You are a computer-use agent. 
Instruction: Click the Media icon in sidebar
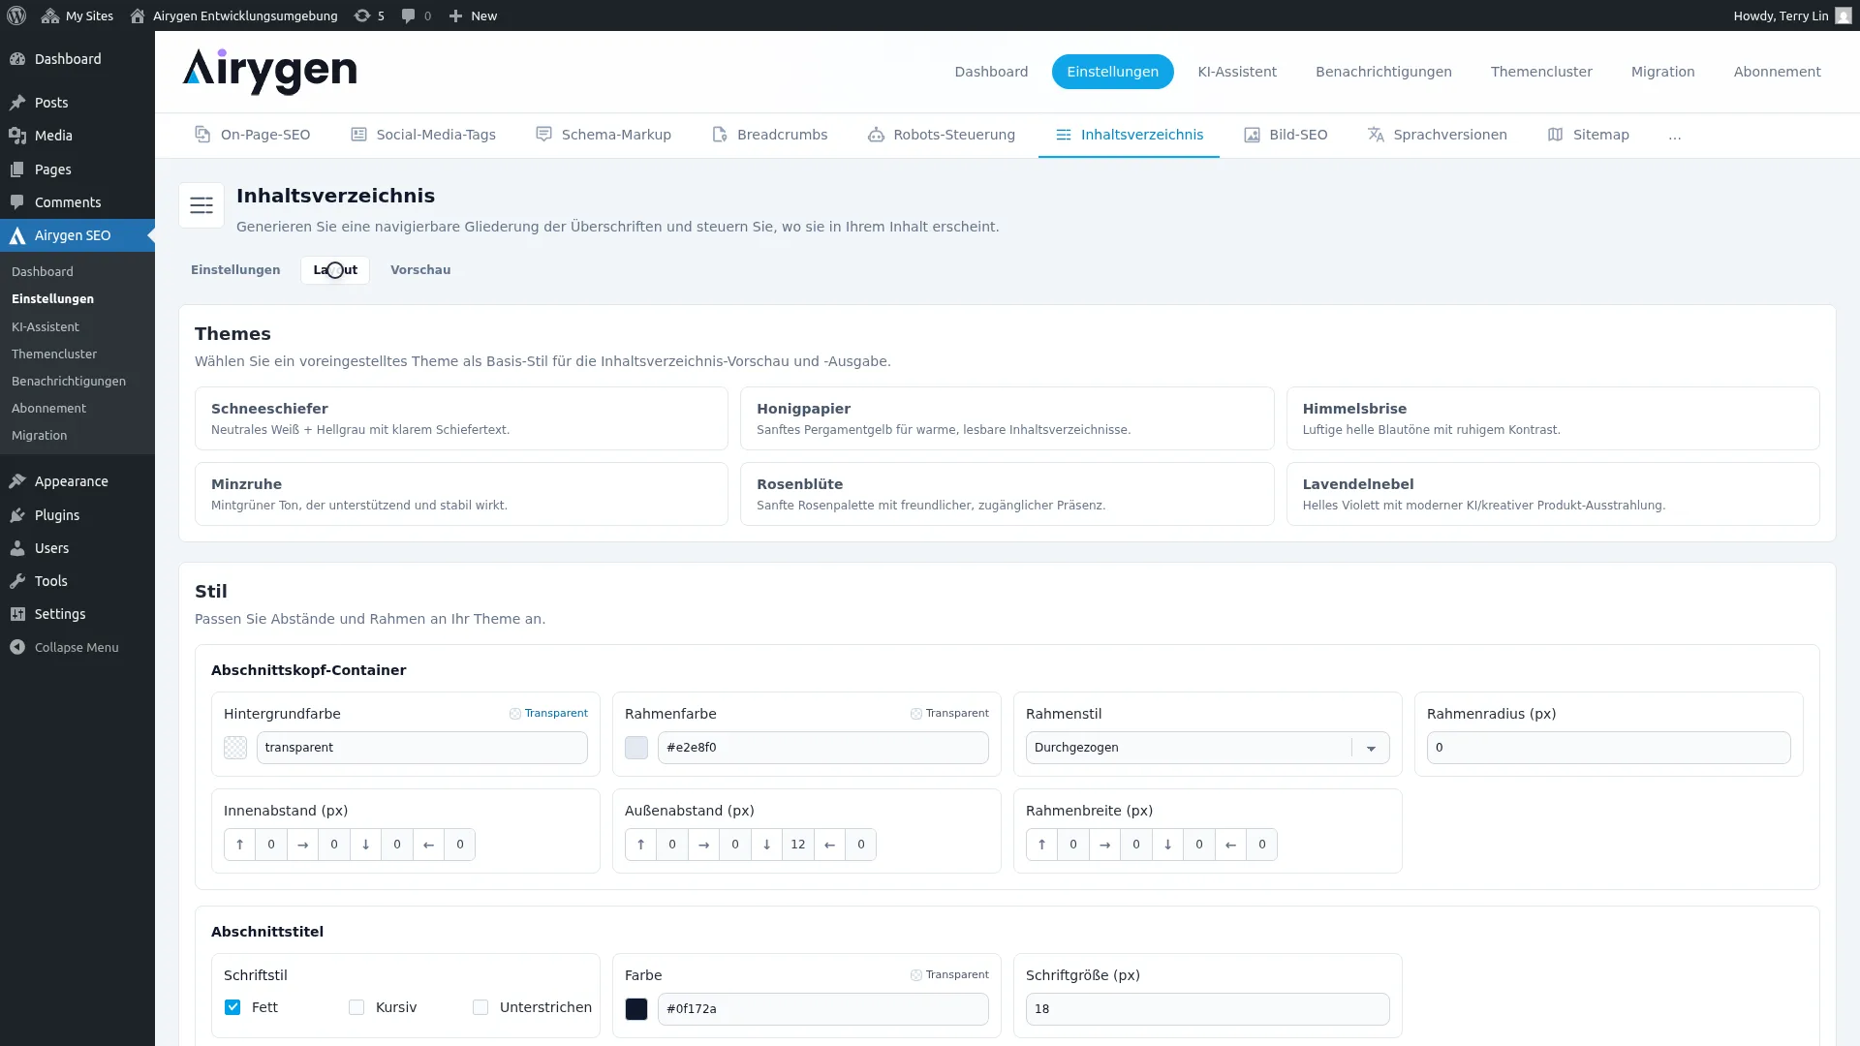coord(17,136)
